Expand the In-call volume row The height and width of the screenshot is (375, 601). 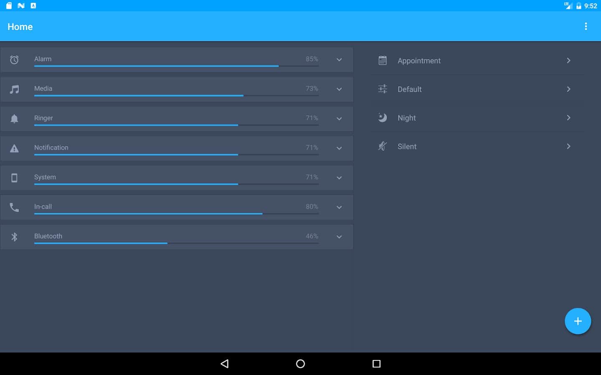339,207
